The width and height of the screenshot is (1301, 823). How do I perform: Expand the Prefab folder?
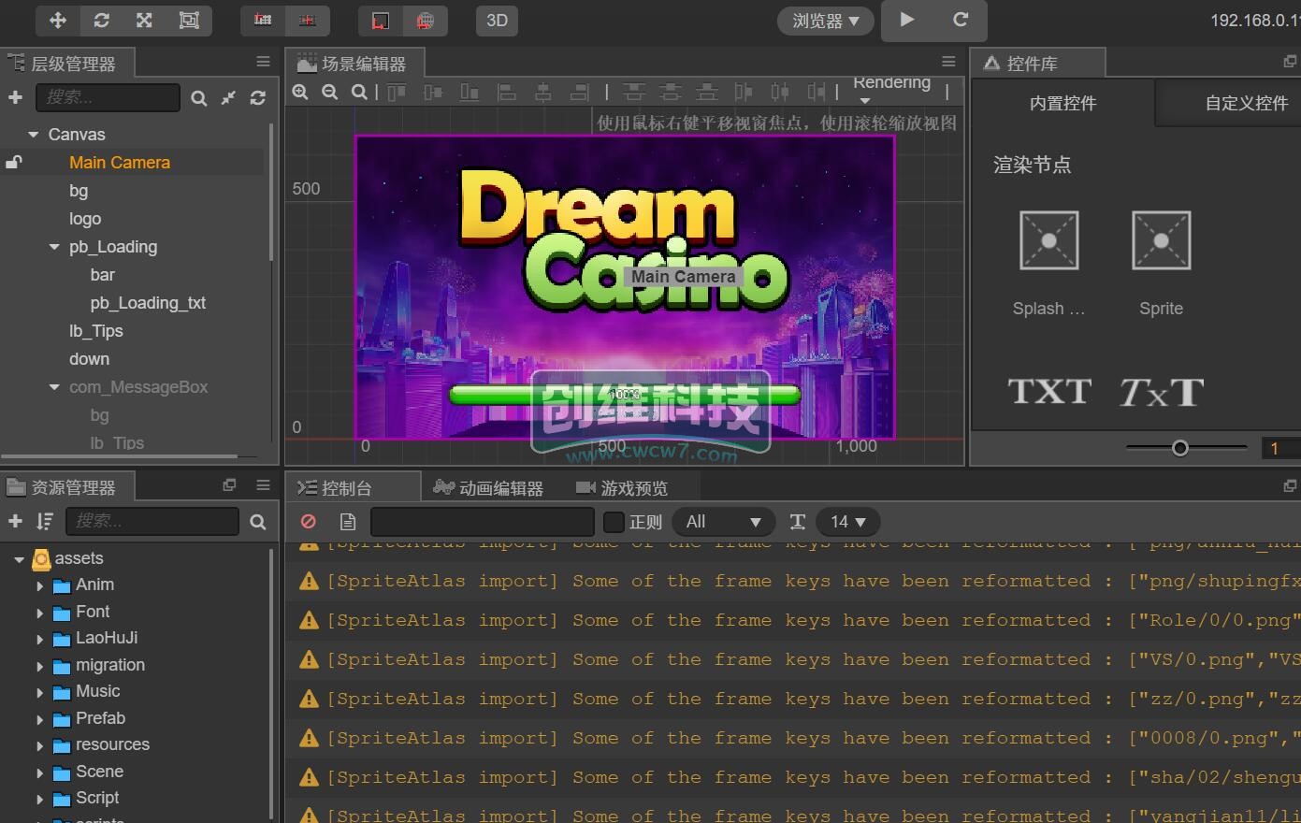pos(39,720)
